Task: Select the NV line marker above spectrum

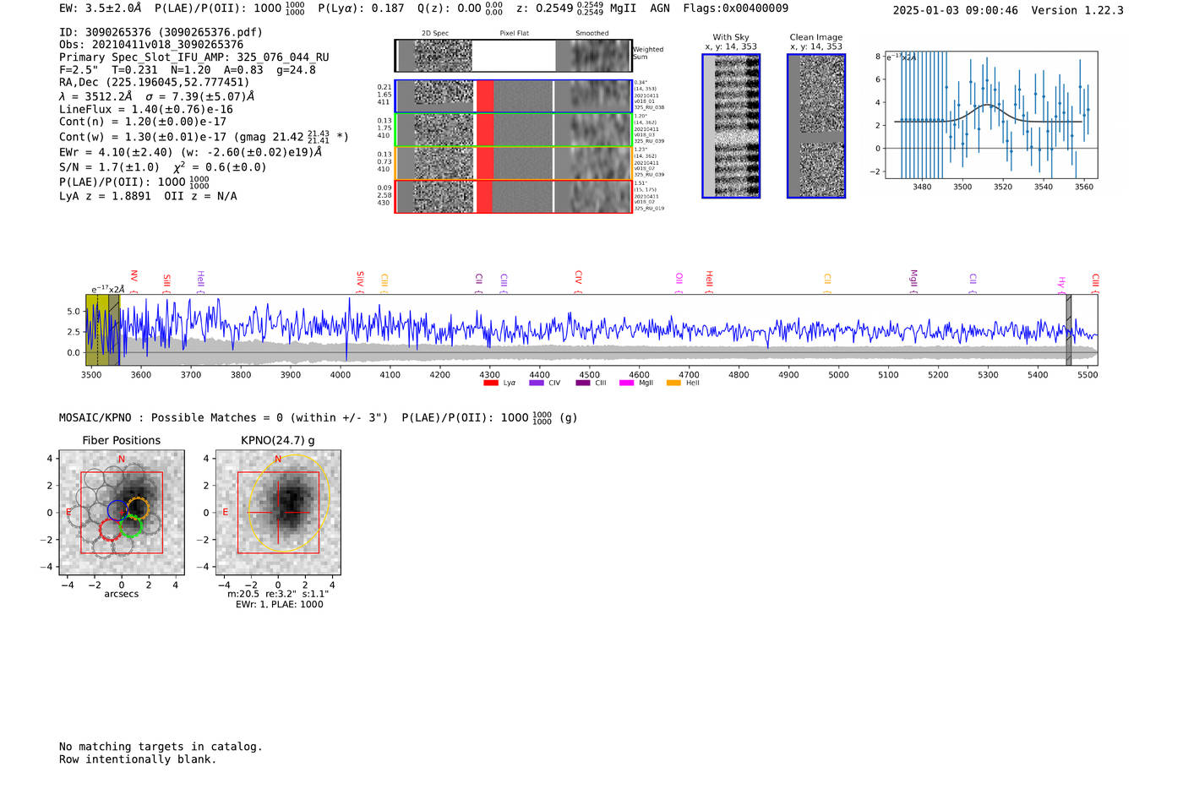Action: pos(134,281)
